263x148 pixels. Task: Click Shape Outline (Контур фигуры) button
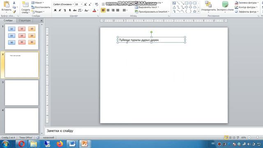(246, 7)
